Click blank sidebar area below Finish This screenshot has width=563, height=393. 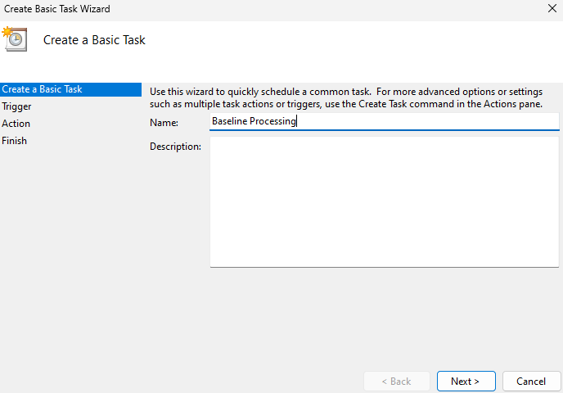pyautogui.click(x=70, y=251)
